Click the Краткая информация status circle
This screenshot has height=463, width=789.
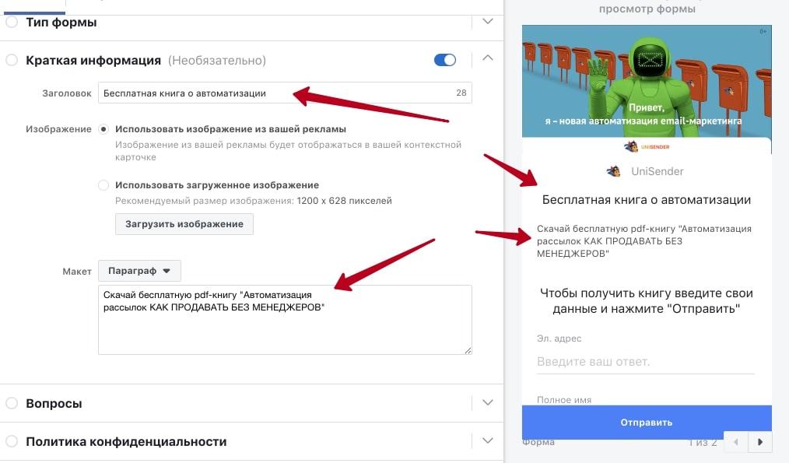12,60
